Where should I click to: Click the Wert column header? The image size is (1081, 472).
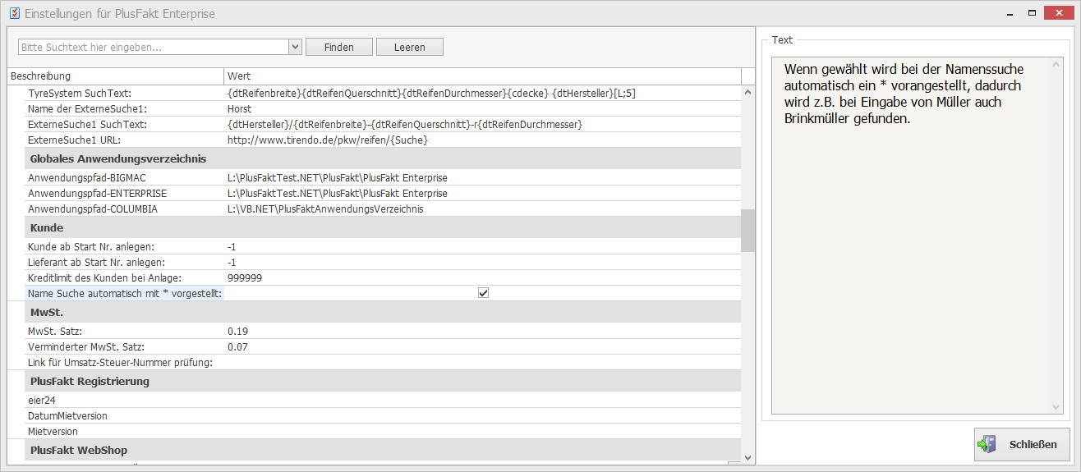(482, 76)
